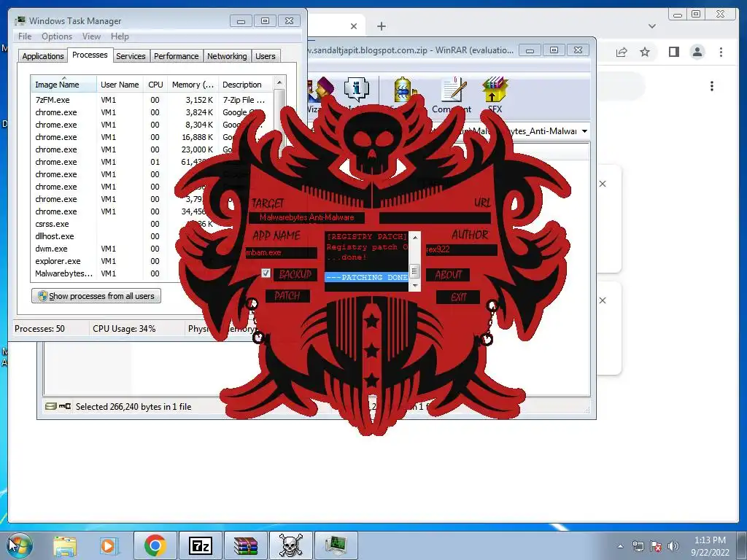The width and height of the screenshot is (747, 560).
Task: Show hidden system tray icons
Action: 620,546
